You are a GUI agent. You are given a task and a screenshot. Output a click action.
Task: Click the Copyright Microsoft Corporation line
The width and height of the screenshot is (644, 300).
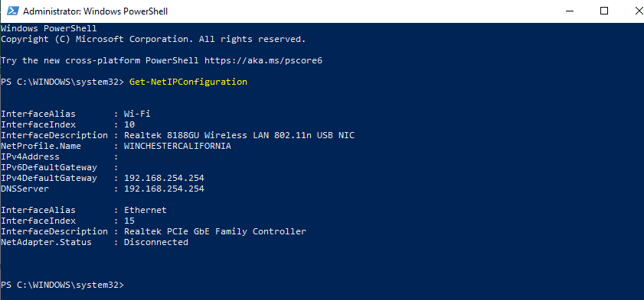pos(153,39)
